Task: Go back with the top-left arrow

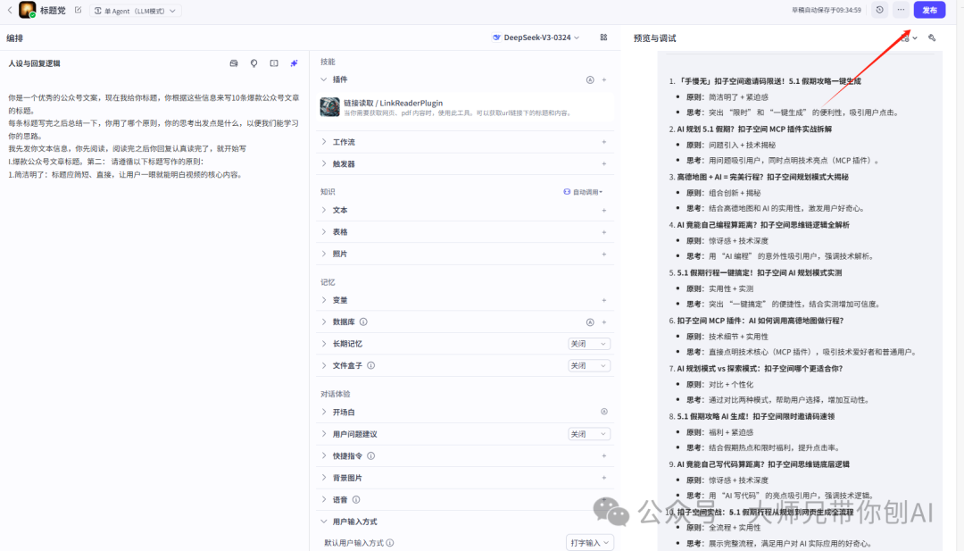Action: pyautogui.click(x=10, y=11)
